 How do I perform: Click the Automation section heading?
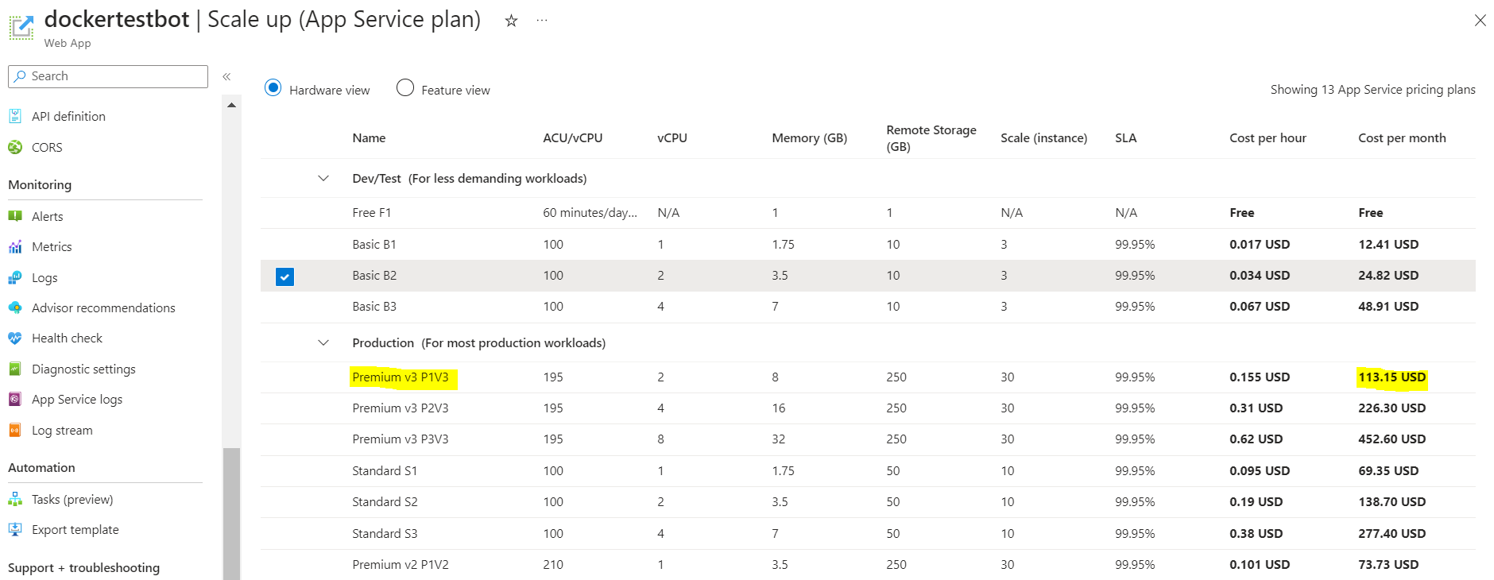[x=41, y=467]
